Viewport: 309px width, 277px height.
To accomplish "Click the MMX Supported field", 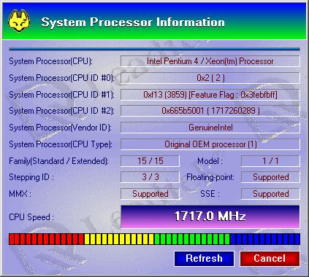I will [x=150, y=194].
